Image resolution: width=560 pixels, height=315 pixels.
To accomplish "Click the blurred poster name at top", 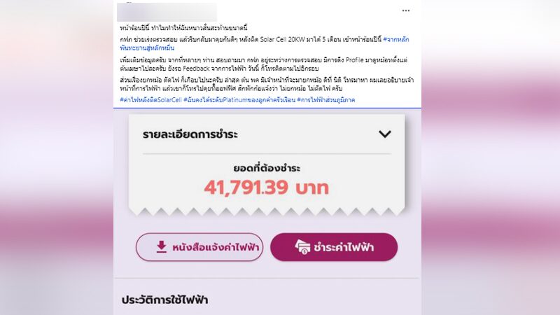I will click(x=167, y=12).
